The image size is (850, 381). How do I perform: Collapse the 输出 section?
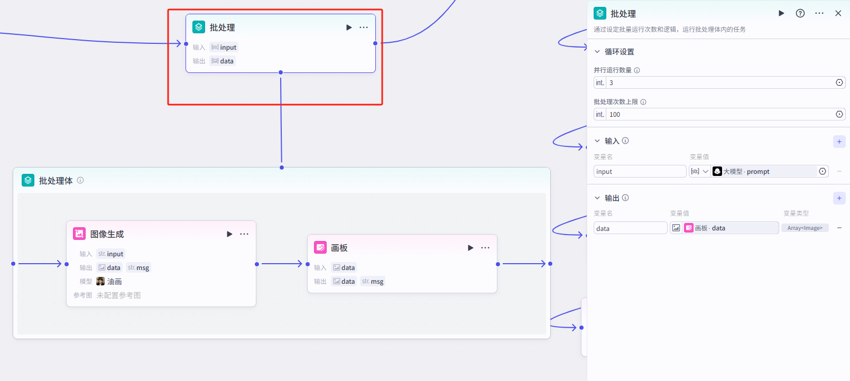pyautogui.click(x=597, y=198)
